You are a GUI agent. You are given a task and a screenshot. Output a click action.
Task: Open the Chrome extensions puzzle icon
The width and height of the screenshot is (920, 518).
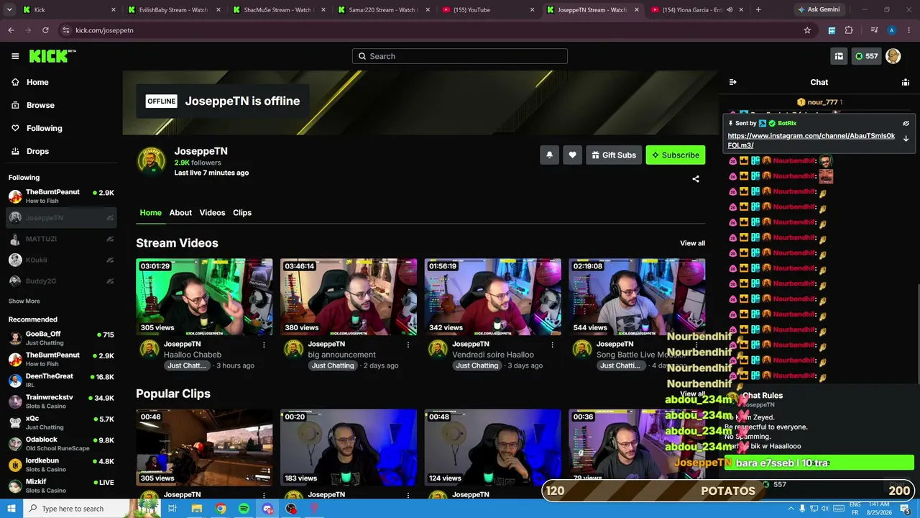click(849, 30)
